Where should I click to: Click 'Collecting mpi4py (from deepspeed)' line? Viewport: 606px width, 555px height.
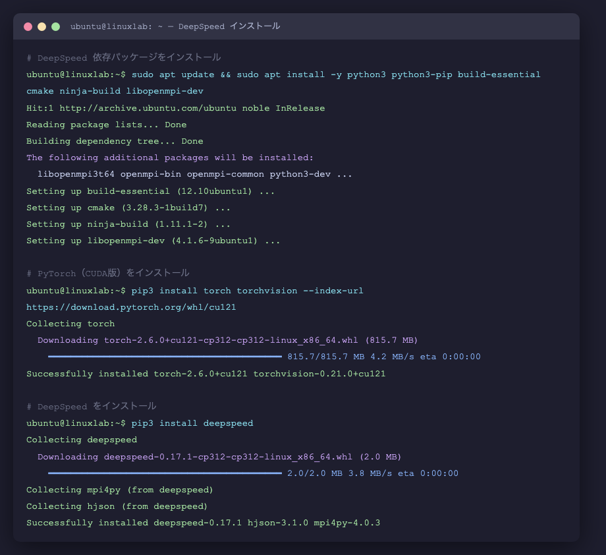[x=120, y=490]
